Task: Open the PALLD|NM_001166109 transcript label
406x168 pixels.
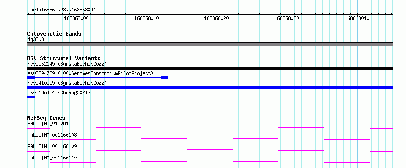Action: (x=52, y=146)
